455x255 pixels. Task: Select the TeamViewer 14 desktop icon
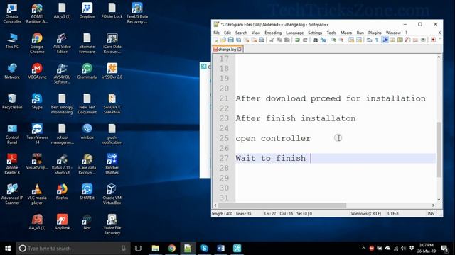(x=37, y=134)
